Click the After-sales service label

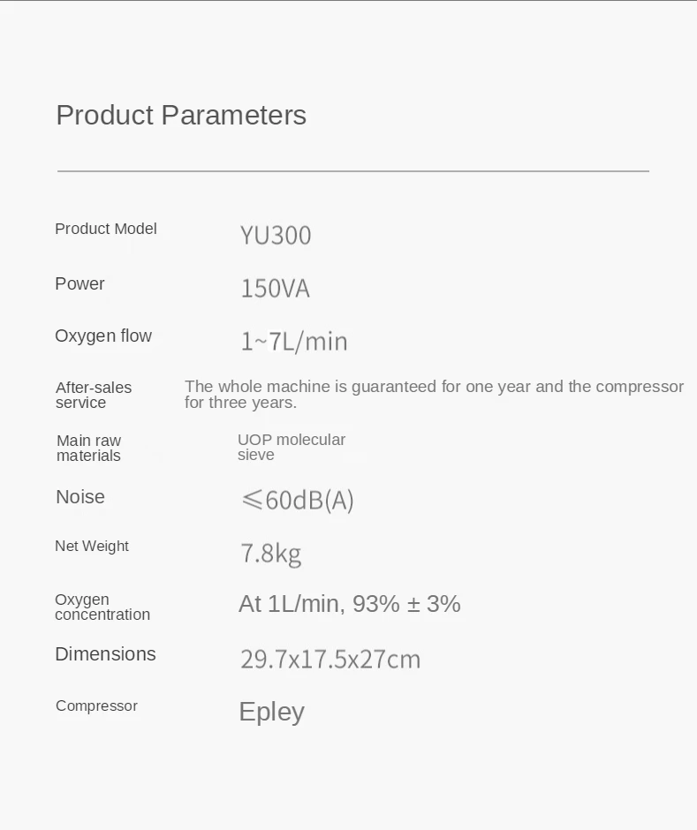click(94, 395)
